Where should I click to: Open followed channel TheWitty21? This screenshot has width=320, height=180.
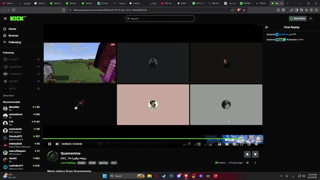click(x=21, y=74)
